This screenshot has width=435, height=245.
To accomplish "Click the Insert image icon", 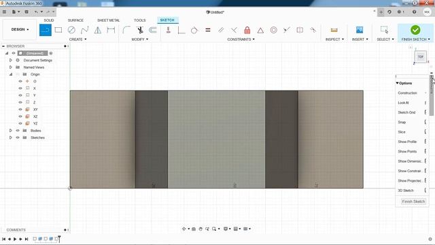I will point(360,30).
